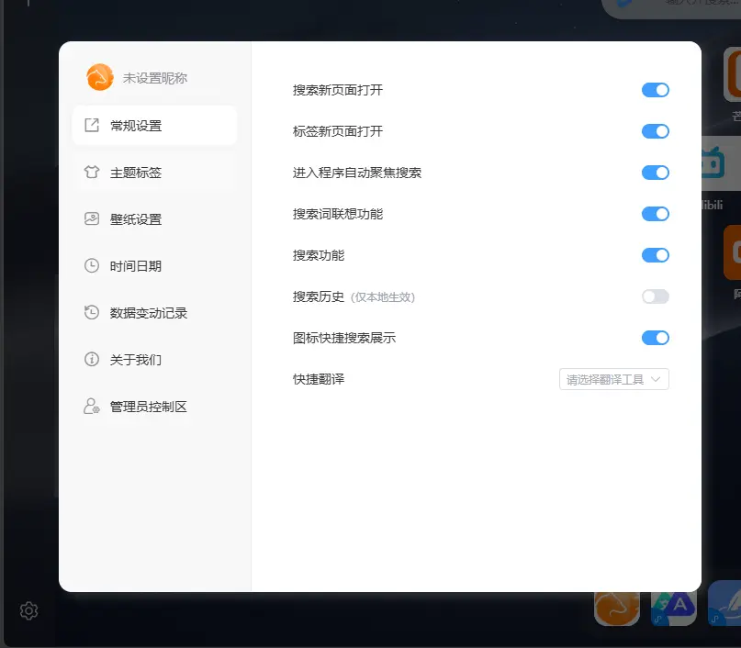Image resolution: width=741 pixels, height=648 pixels.
Task: Open settings via the bottom-left gear icon
Action: pyautogui.click(x=28, y=610)
